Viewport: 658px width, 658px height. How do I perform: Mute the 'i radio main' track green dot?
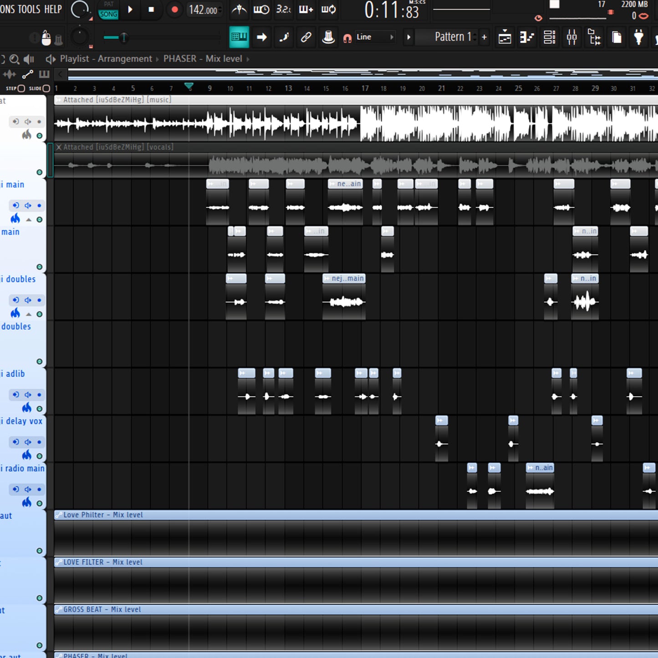(x=39, y=503)
